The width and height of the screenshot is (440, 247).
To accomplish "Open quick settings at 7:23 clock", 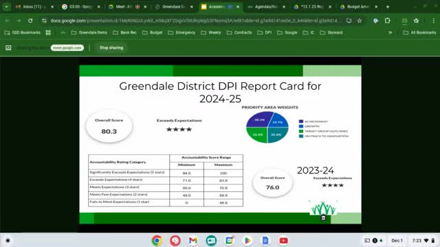I will pos(423,241).
